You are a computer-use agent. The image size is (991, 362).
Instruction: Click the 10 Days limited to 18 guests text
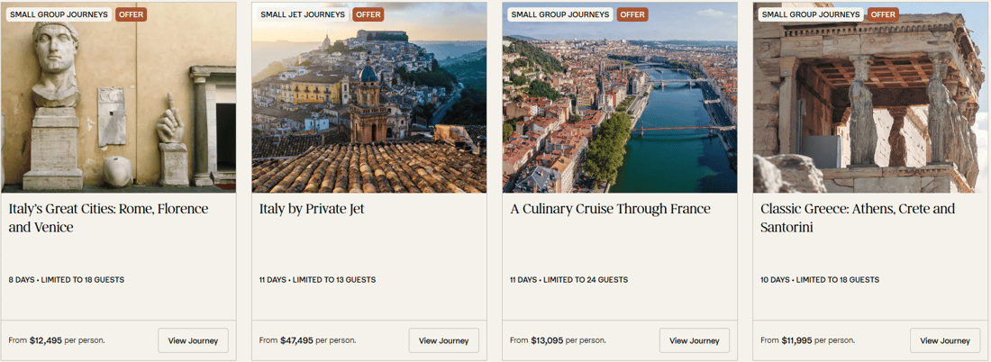click(819, 280)
